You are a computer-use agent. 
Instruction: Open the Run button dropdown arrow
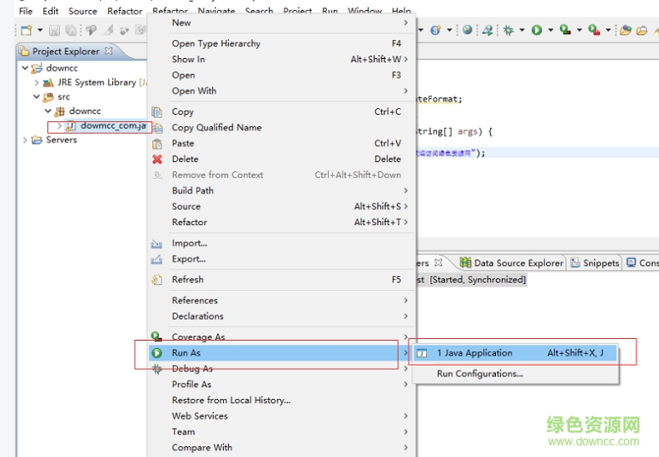click(550, 31)
